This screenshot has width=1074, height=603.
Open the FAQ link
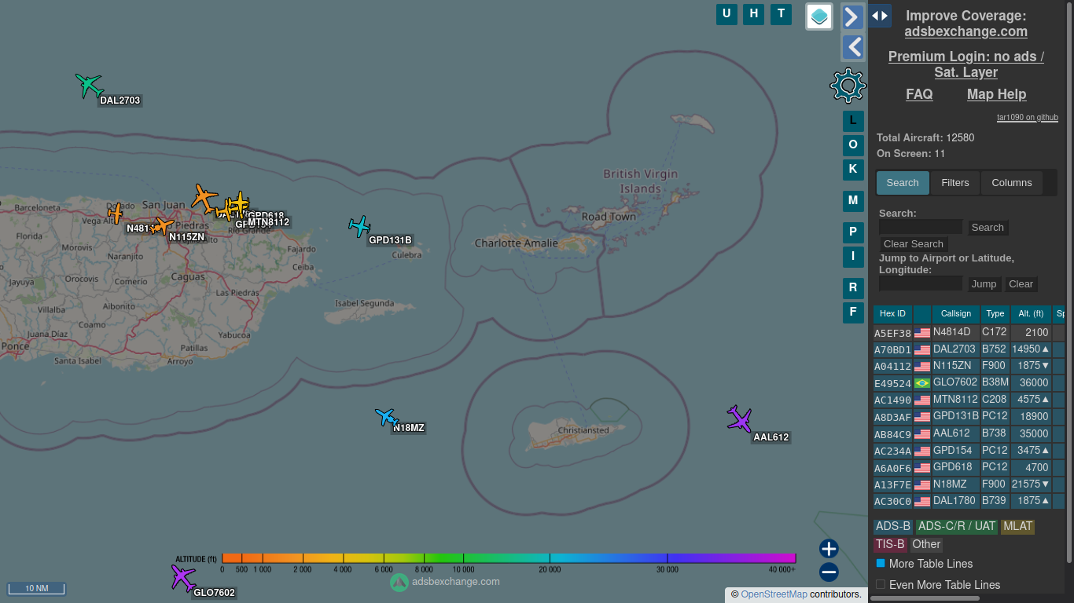[x=919, y=94]
